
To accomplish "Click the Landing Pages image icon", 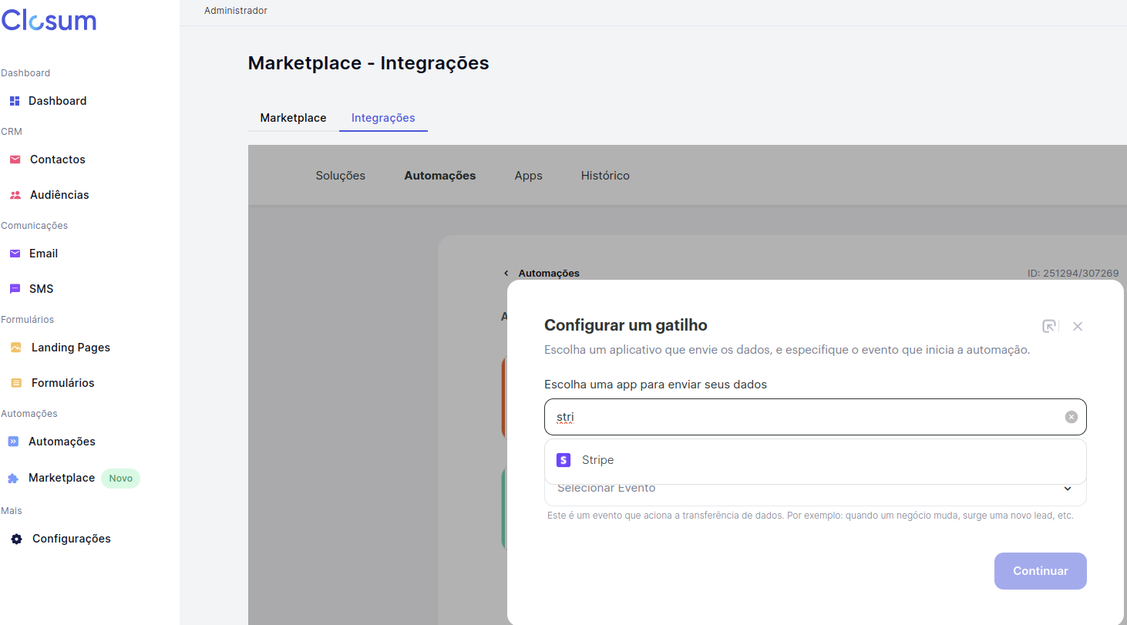I will 16,348.
